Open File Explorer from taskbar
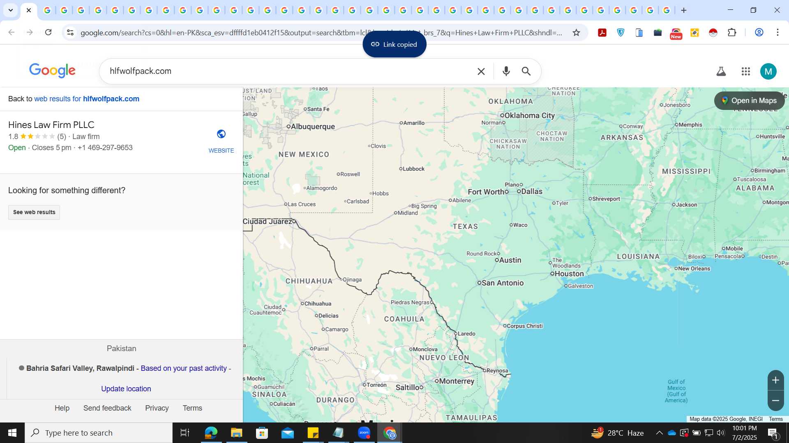The width and height of the screenshot is (789, 443). click(236, 433)
